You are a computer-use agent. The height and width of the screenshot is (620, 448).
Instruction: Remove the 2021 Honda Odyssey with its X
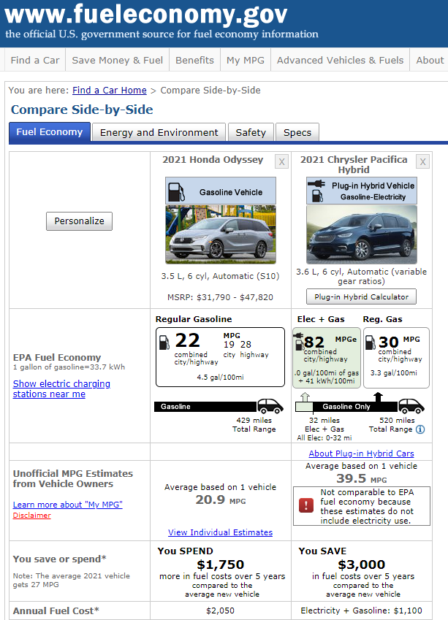282,161
